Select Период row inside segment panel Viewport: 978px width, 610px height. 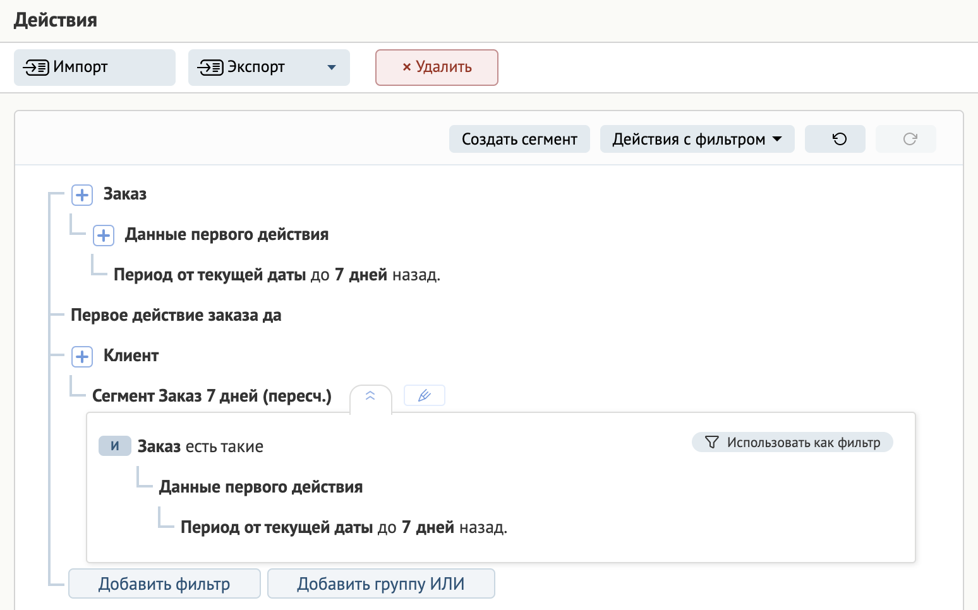point(344,527)
